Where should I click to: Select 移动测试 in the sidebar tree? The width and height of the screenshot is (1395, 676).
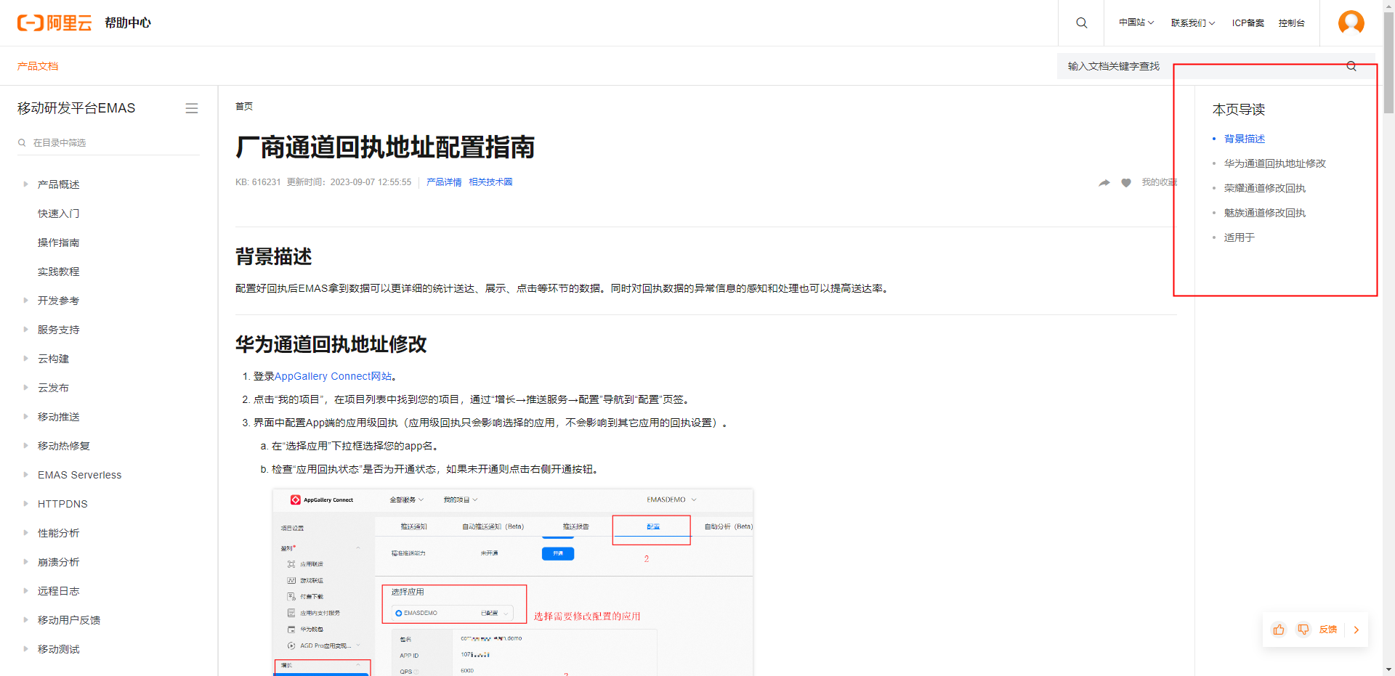(x=59, y=649)
